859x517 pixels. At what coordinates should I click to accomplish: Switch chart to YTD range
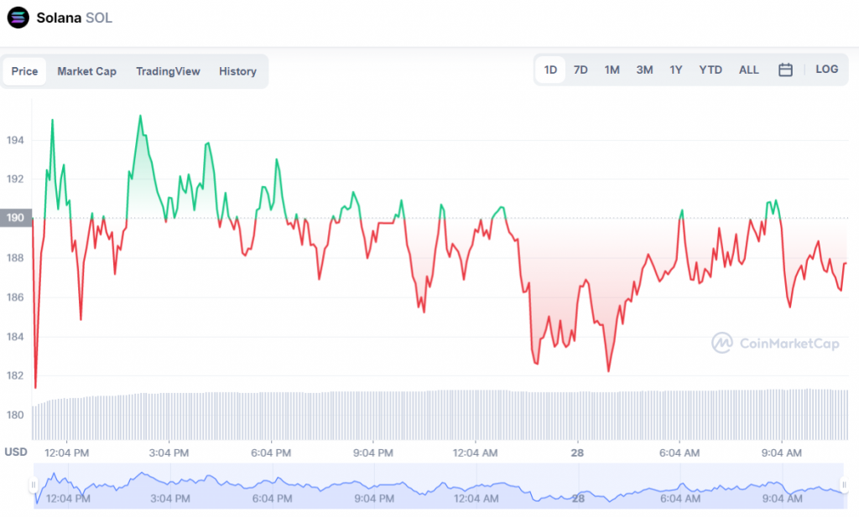pos(711,70)
